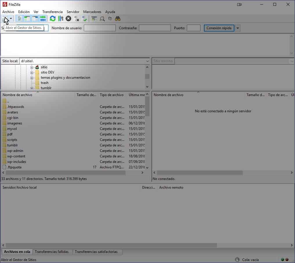Toggle synchronized browsing icon
295x263 pixels.
tap(110, 19)
